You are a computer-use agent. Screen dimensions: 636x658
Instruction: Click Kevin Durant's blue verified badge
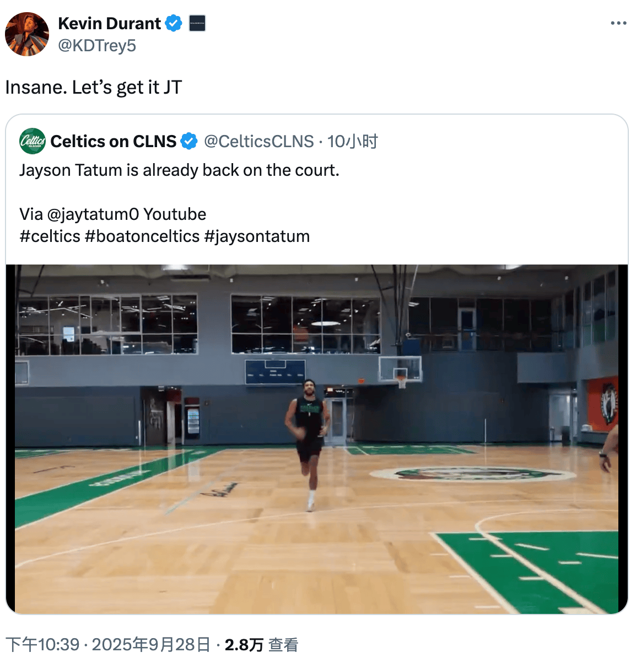tap(174, 24)
